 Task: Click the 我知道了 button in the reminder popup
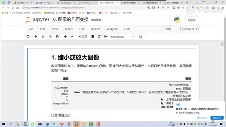pyautogui.click(x=217, y=117)
